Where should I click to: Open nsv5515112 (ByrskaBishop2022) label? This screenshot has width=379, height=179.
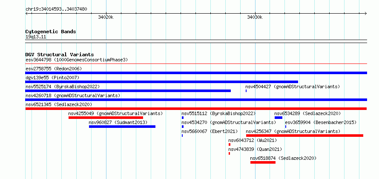(x=218, y=113)
